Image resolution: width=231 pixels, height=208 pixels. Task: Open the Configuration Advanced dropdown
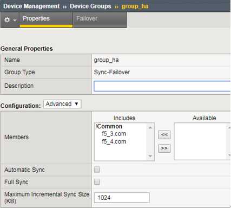tap(62, 104)
